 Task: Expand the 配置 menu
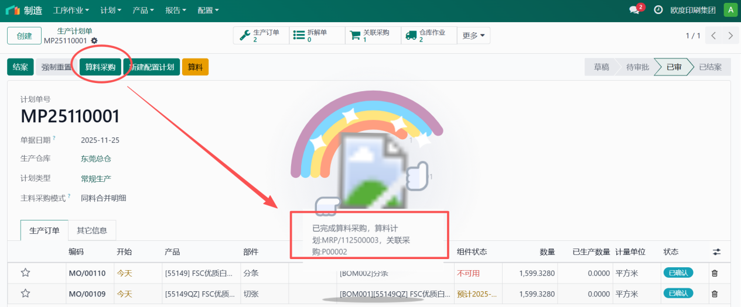208,11
